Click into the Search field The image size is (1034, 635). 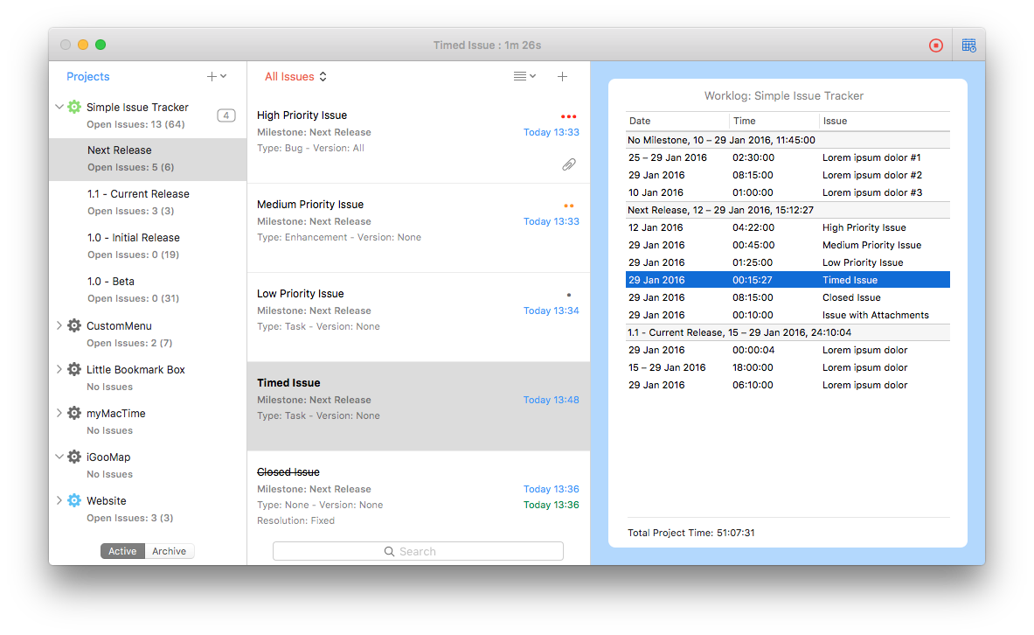[418, 551]
